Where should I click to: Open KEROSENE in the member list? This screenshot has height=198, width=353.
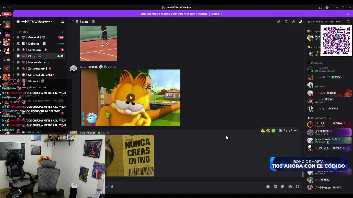click(x=330, y=148)
